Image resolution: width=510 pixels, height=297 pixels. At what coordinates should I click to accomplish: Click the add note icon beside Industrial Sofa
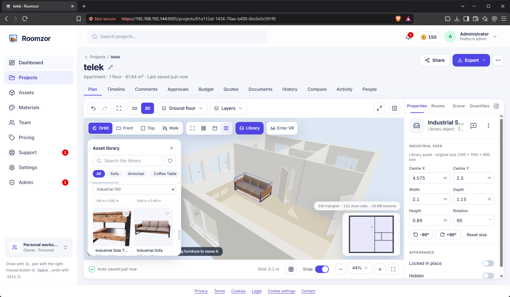(x=473, y=126)
